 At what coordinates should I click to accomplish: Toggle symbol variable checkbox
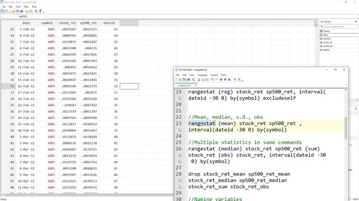click(321, 39)
